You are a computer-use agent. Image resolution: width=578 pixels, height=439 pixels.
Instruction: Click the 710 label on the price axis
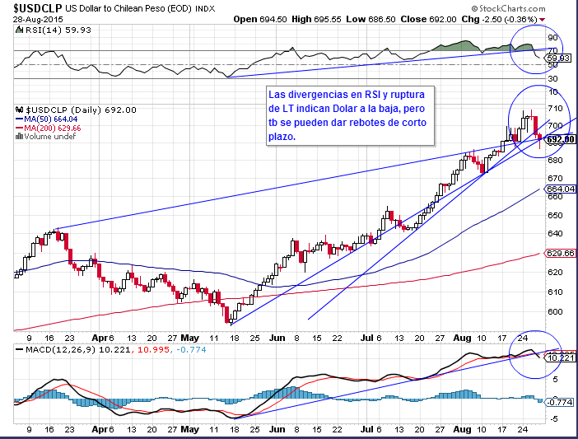tap(555, 109)
